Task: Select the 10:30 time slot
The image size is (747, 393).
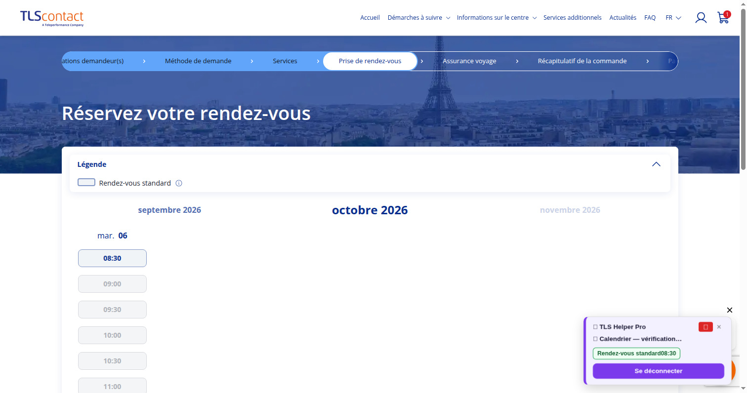Action: 112,361
